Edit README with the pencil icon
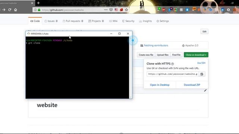The height and width of the screenshot is (134, 239). [x=205, y=90]
